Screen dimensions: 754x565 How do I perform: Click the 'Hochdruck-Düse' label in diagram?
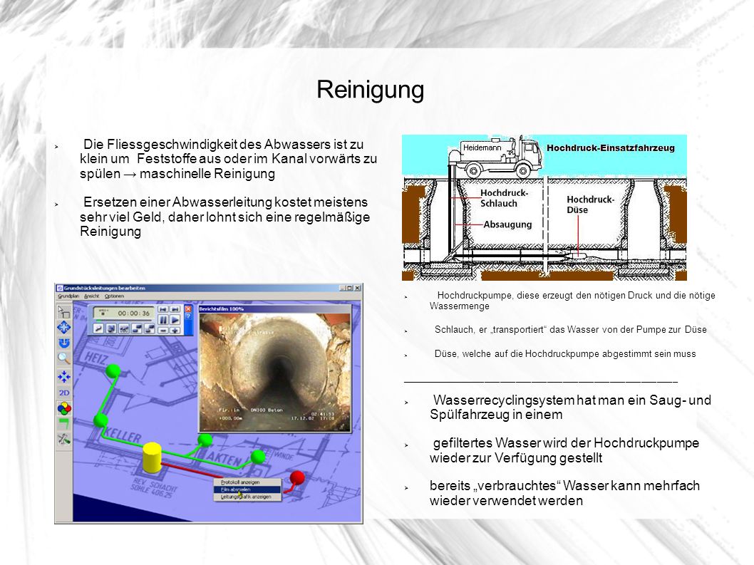[590, 205]
